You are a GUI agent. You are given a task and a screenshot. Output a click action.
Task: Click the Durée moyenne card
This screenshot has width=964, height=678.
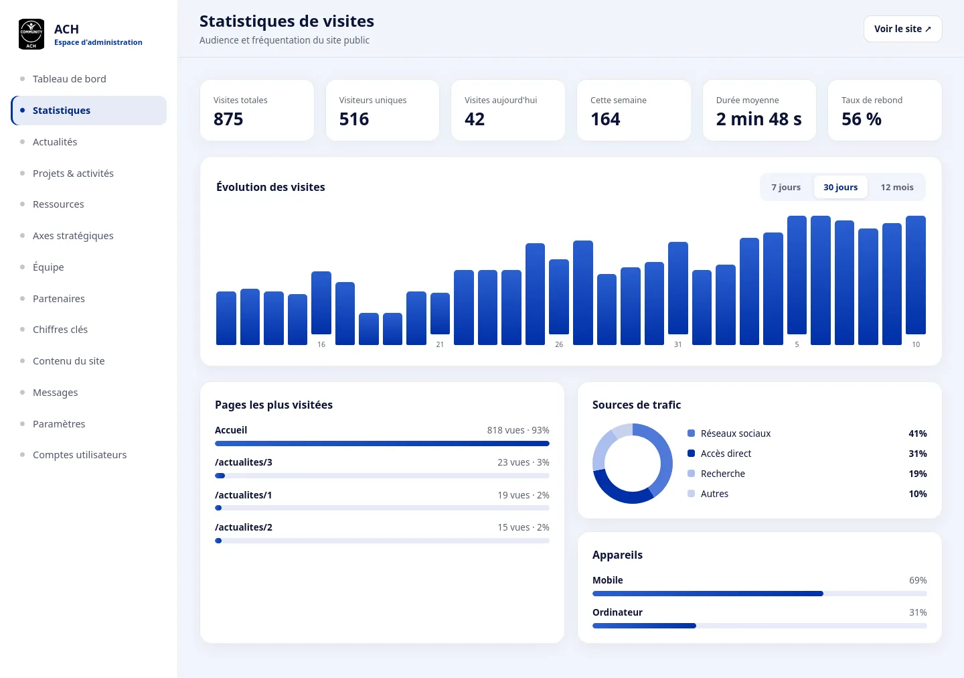[759, 111]
